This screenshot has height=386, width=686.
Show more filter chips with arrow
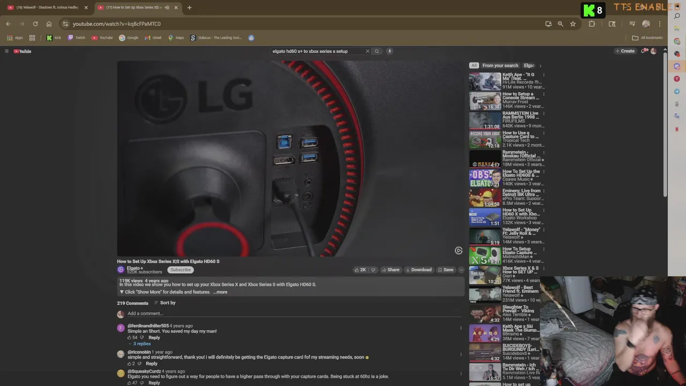point(540,65)
